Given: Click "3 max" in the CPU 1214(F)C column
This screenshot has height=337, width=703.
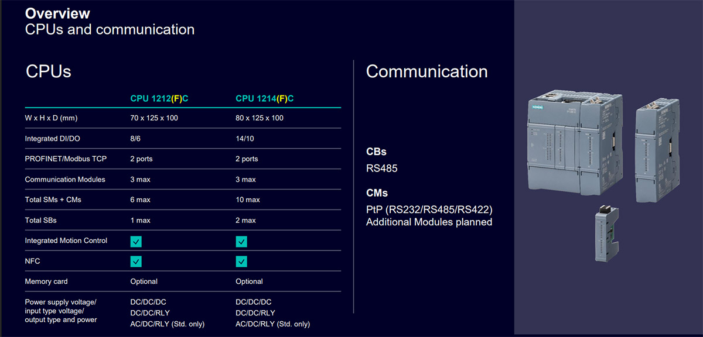Looking at the screenshot, I should (x=245, y=180).
